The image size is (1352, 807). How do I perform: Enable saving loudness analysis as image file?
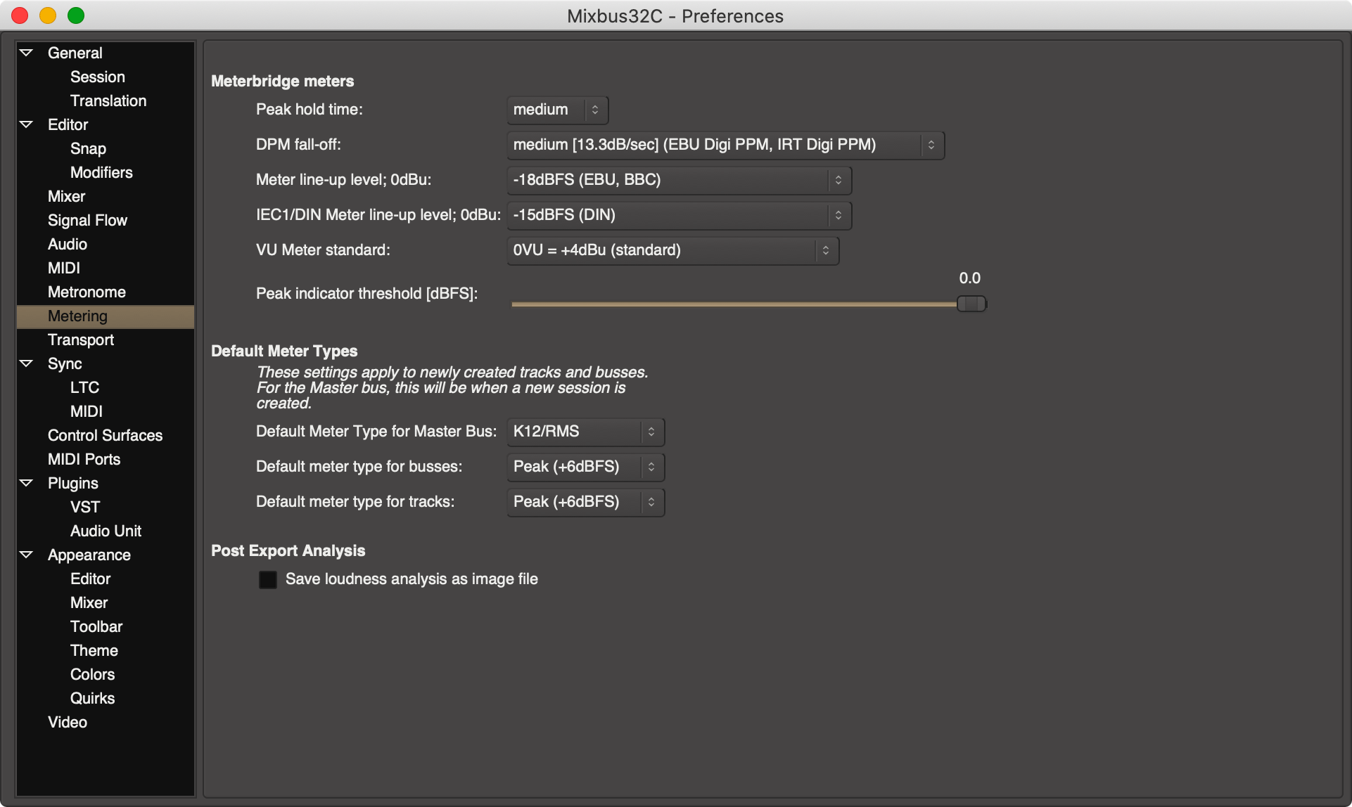click(x=268, y=579)
